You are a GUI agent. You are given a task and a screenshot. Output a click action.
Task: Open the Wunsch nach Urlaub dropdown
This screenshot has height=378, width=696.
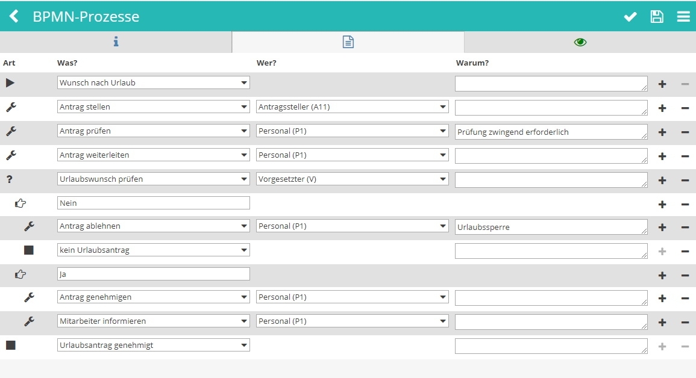(154, 82)
